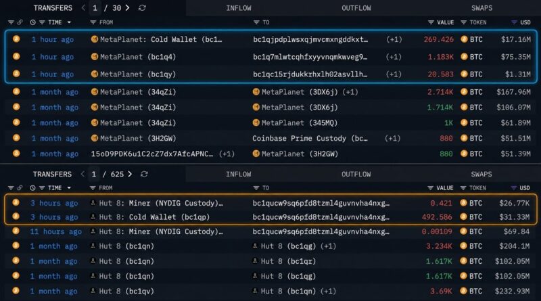
Task: Go to next page of 625-page transfers
Action: [x=130, y=175]
